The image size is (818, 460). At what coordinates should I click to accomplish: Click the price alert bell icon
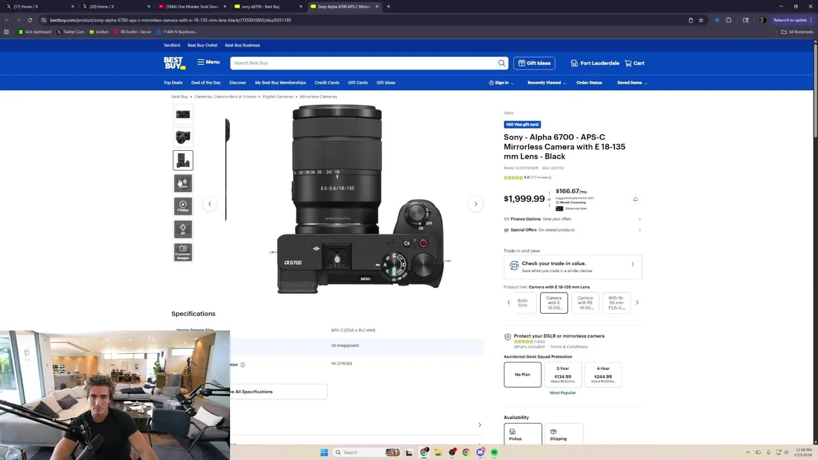coord(635,199)
